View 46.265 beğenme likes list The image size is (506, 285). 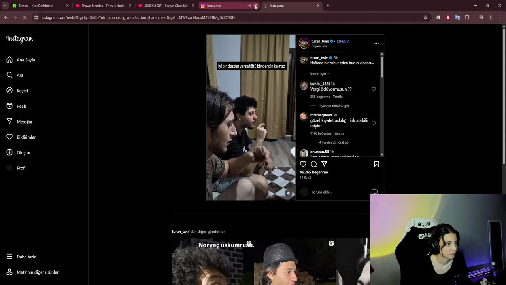coord(314,172)
